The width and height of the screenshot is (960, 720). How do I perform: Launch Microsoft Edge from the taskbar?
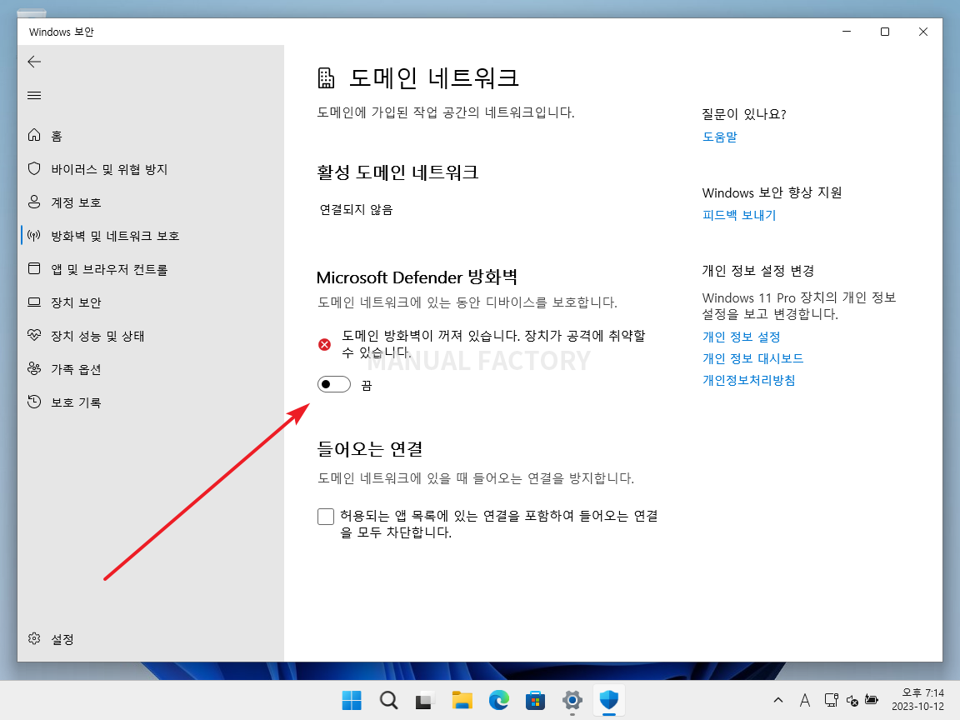click(498, 700)
